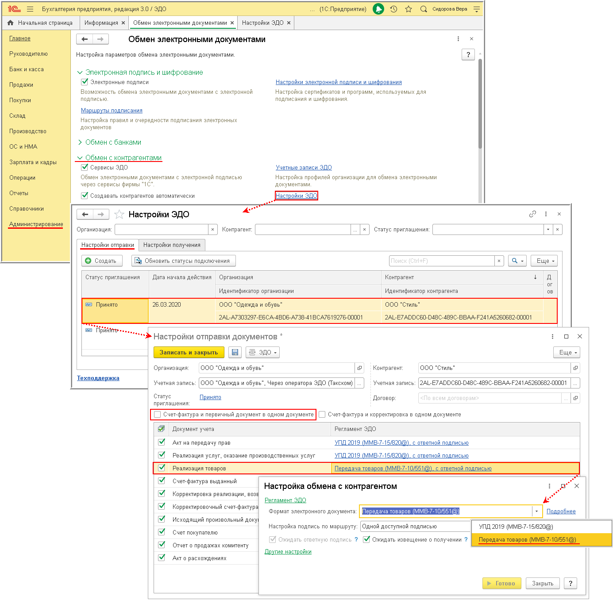Open Организация field link icon in sending settings

point(360,368)
